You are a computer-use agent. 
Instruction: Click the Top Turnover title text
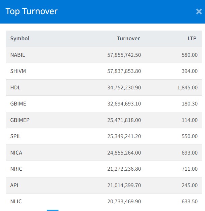32,11
